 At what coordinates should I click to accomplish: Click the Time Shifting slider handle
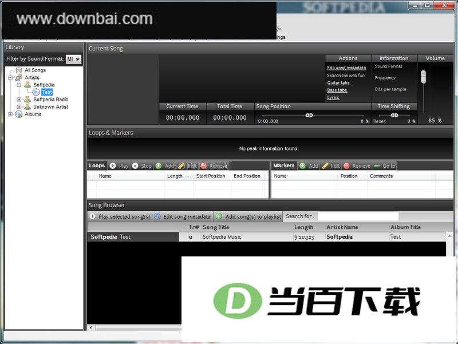coord(394,116)
